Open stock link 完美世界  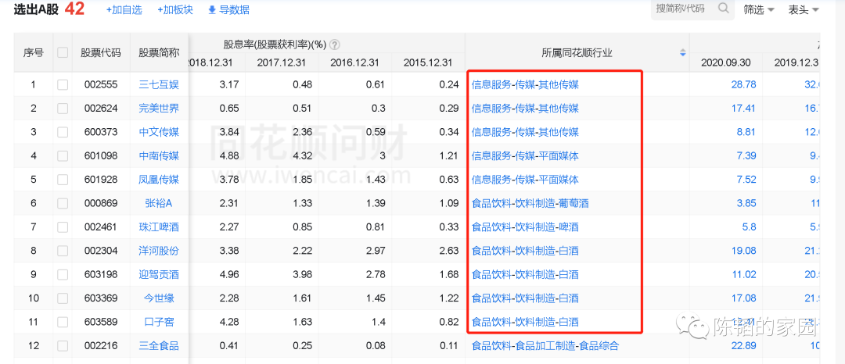pos(158,108)
